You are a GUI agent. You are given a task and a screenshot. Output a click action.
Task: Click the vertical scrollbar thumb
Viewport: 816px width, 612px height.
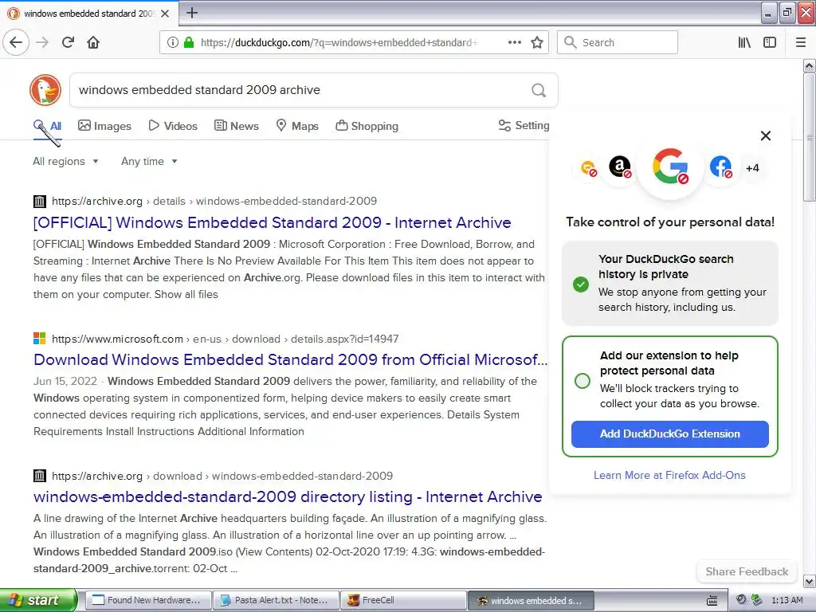tap(810, 137)
